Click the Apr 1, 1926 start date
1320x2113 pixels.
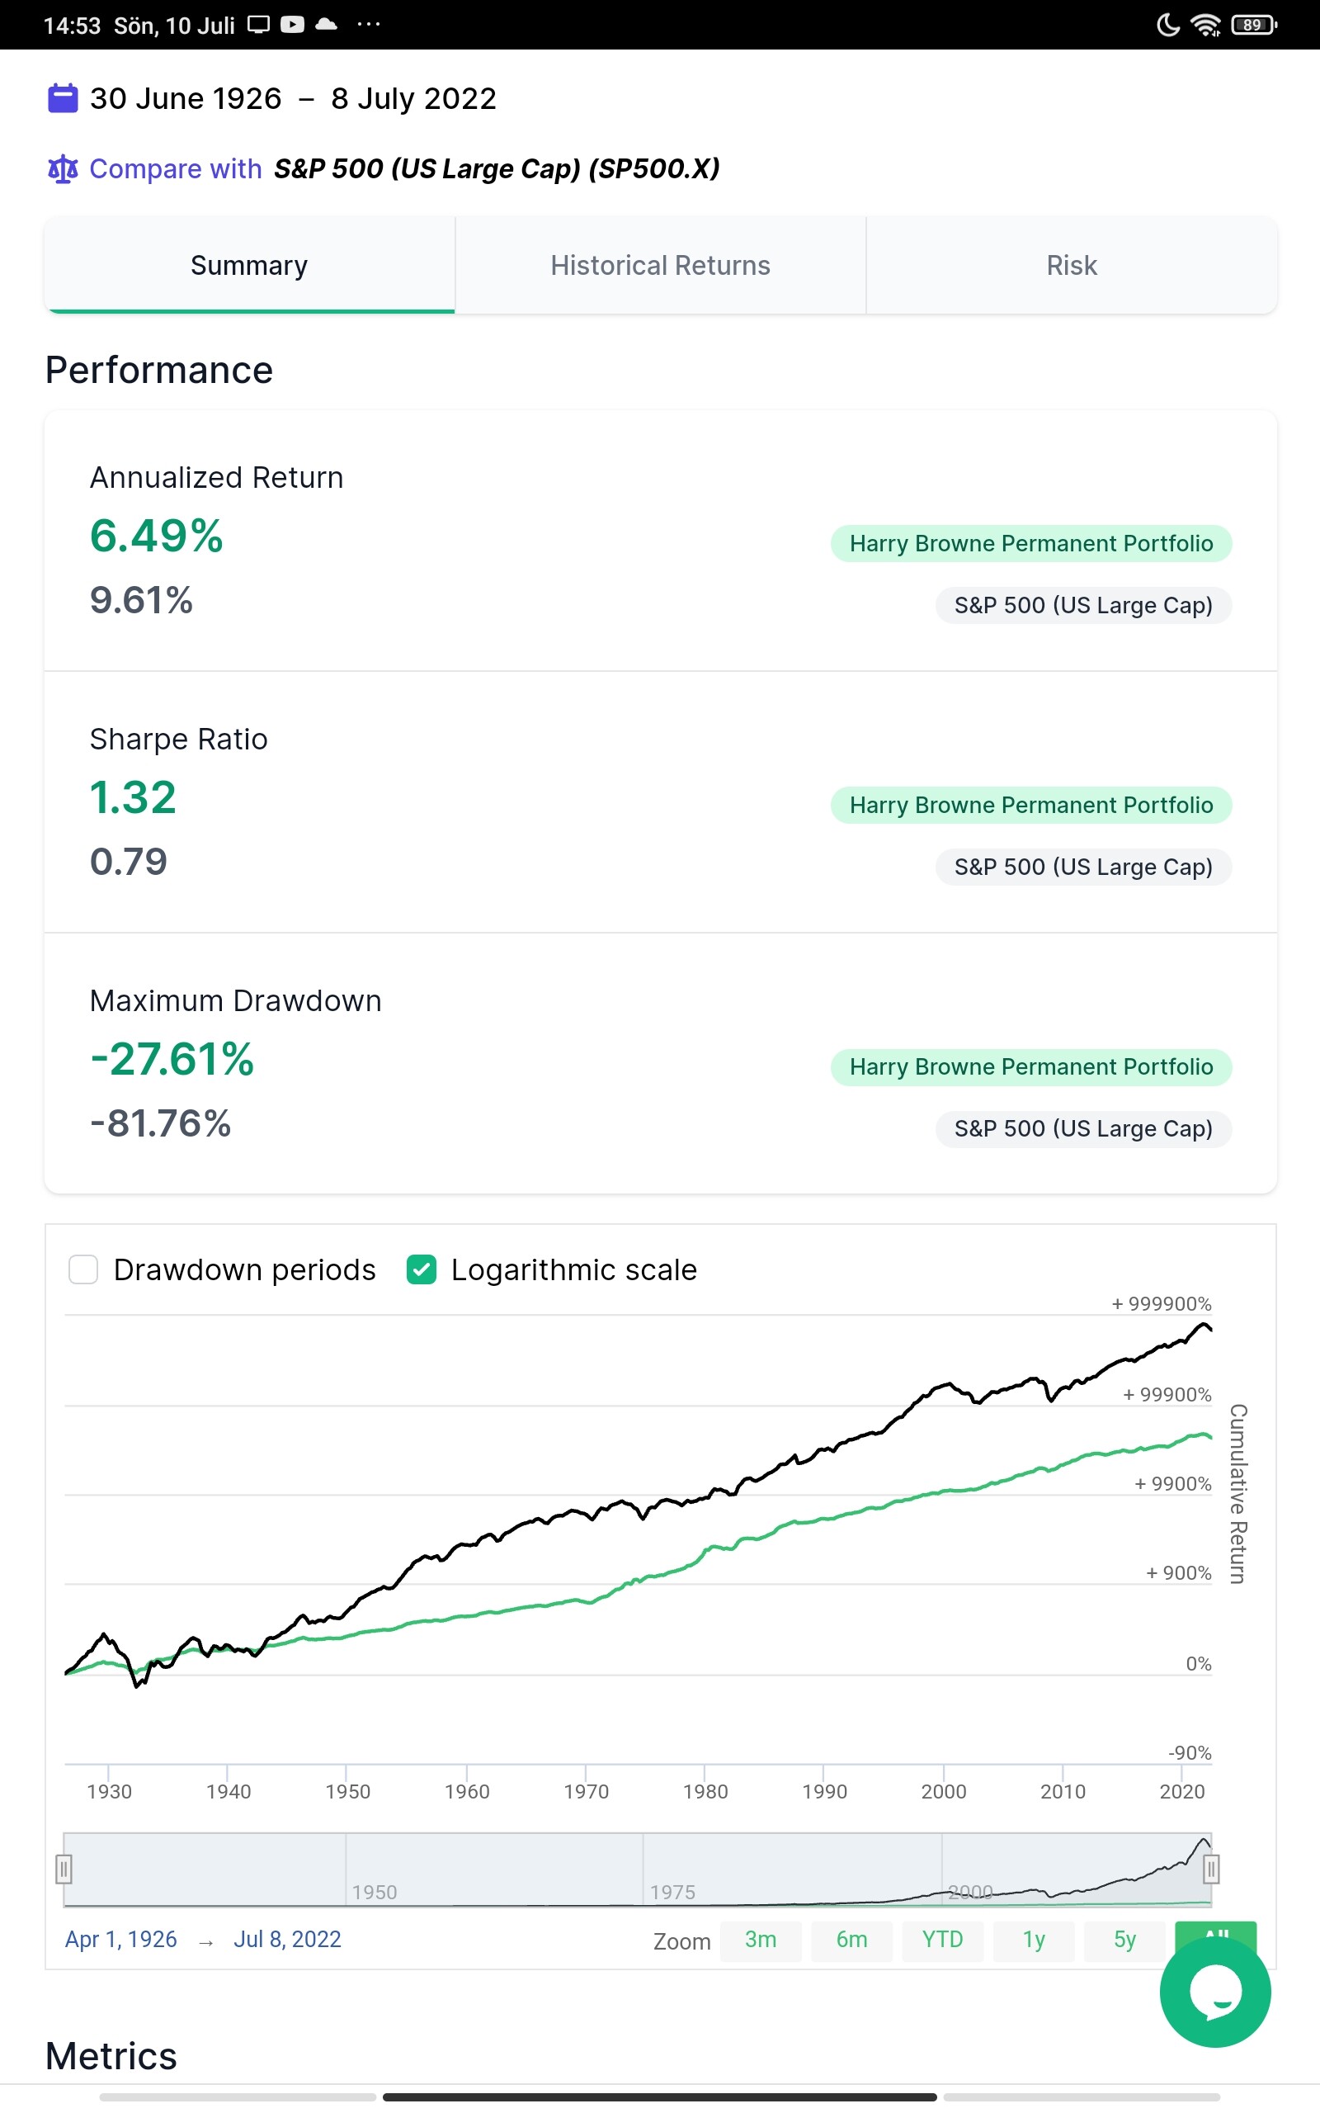(x=121, y=1939)
